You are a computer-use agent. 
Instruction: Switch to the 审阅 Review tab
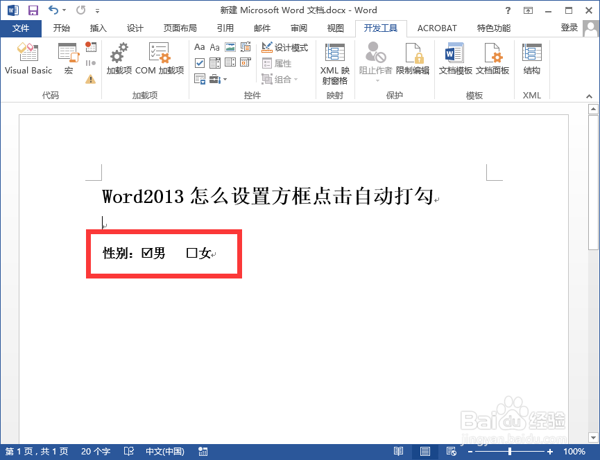pyautogui.click(x=298, y=28)
